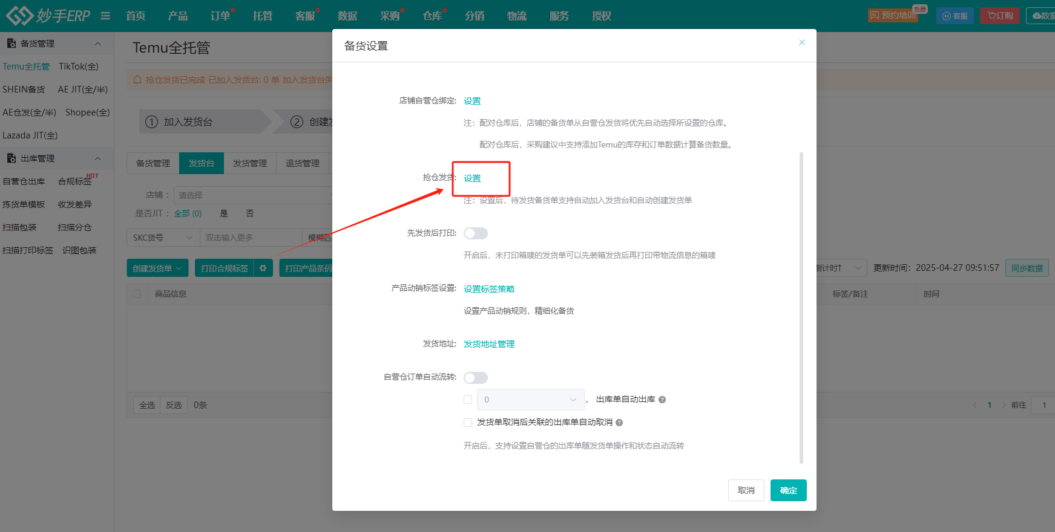The height and width of the screenshot is (532, 1055).
Task: Go to previous page arrow
Action: [974, 405]
